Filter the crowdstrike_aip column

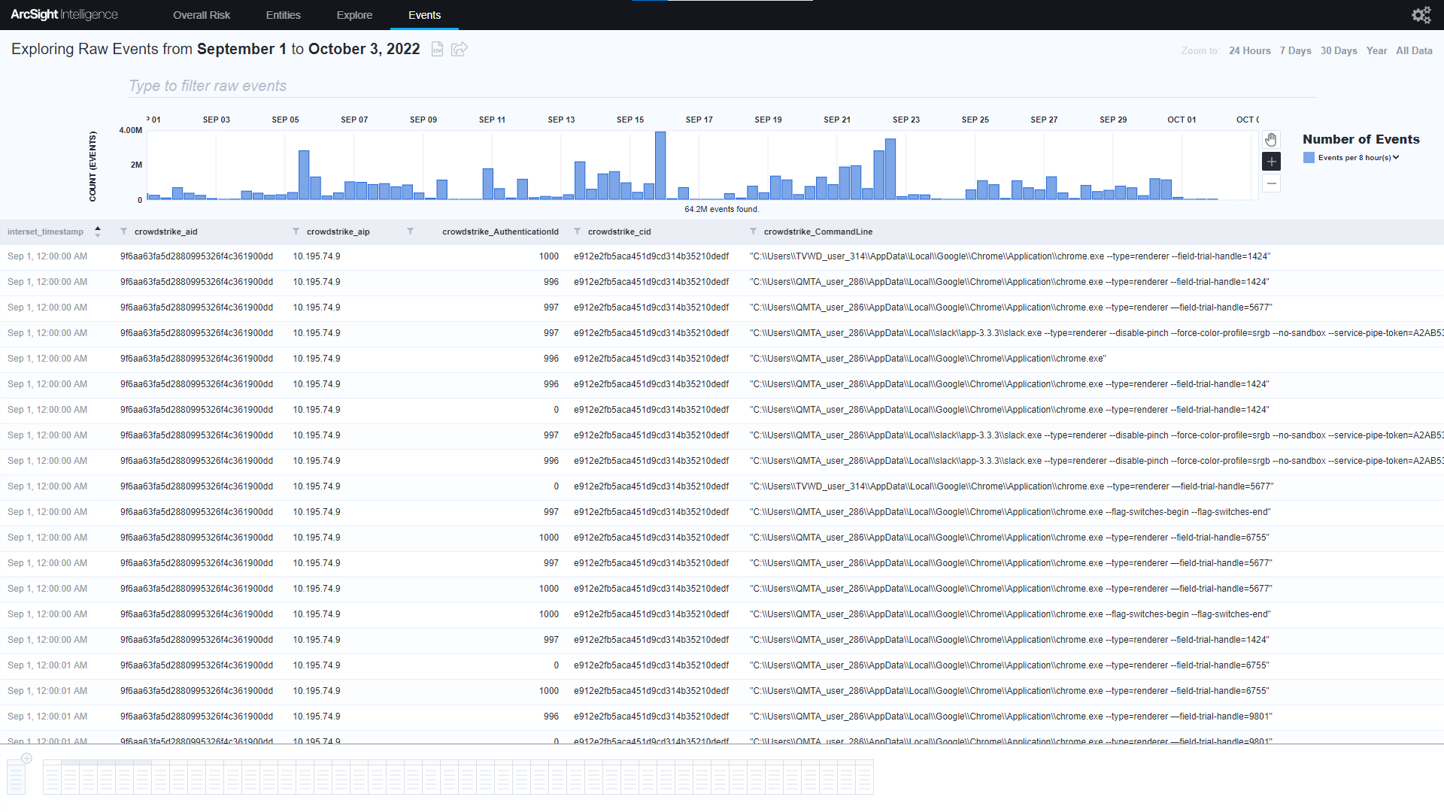(296, 232)
